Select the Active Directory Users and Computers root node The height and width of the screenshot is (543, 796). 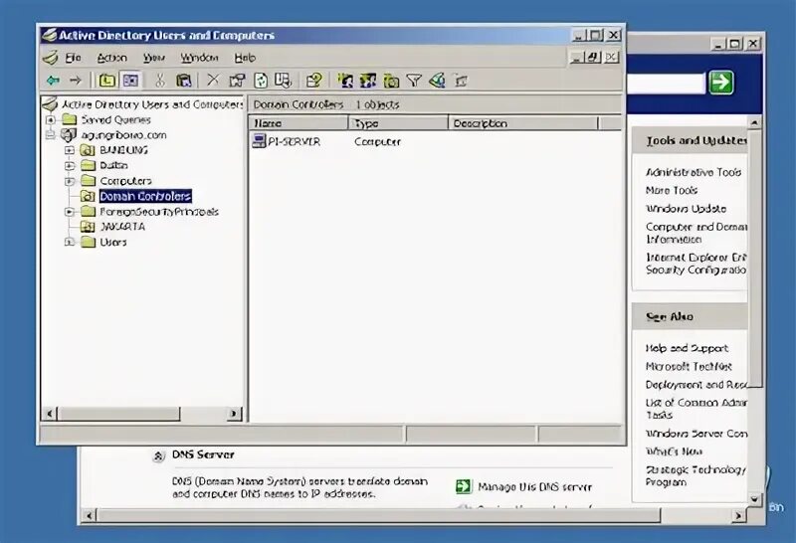pos(152,104)
